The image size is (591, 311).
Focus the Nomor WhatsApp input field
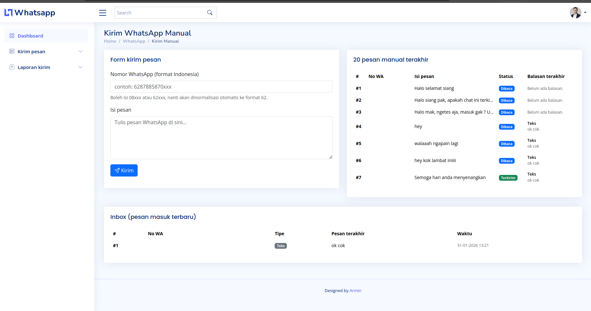point(221,87)
